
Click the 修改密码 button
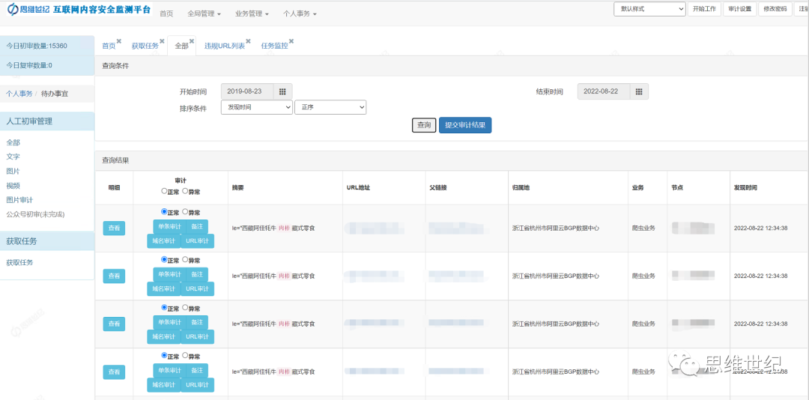point(775,9)
